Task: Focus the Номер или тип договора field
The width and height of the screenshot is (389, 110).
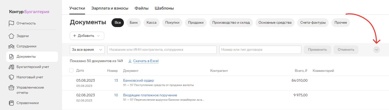Action: 260,50
